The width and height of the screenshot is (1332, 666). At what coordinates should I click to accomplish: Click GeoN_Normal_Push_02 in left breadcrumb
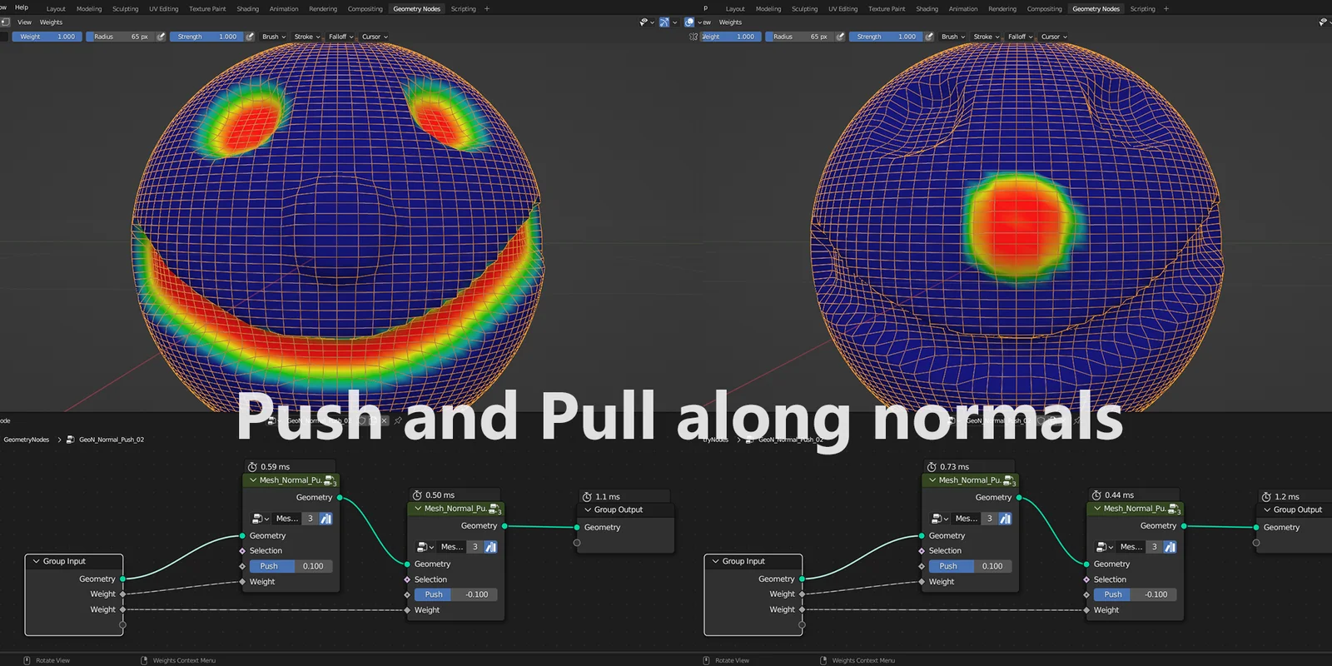click(x=112, y=440)
